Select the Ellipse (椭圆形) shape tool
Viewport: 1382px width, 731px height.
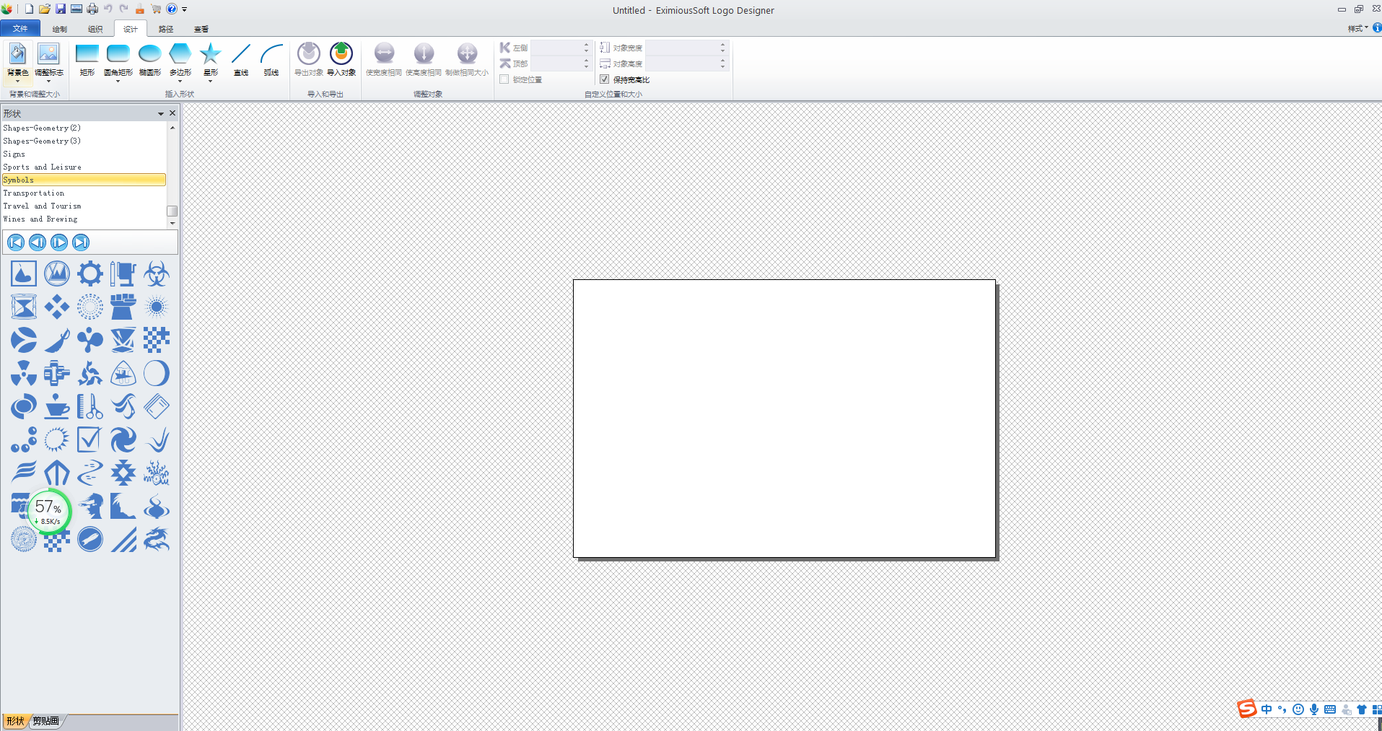pos(149,59)
